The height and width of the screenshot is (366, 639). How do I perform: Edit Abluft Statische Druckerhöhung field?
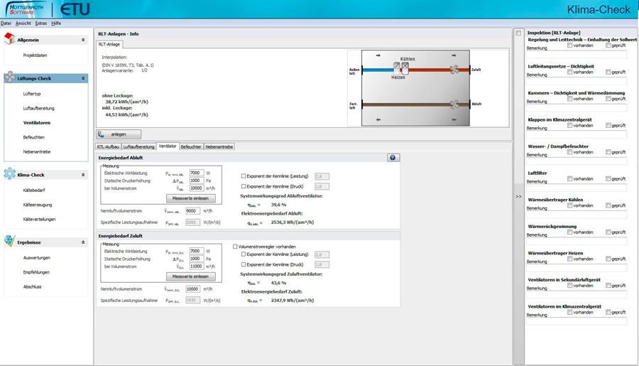click(x=197, y=181)
